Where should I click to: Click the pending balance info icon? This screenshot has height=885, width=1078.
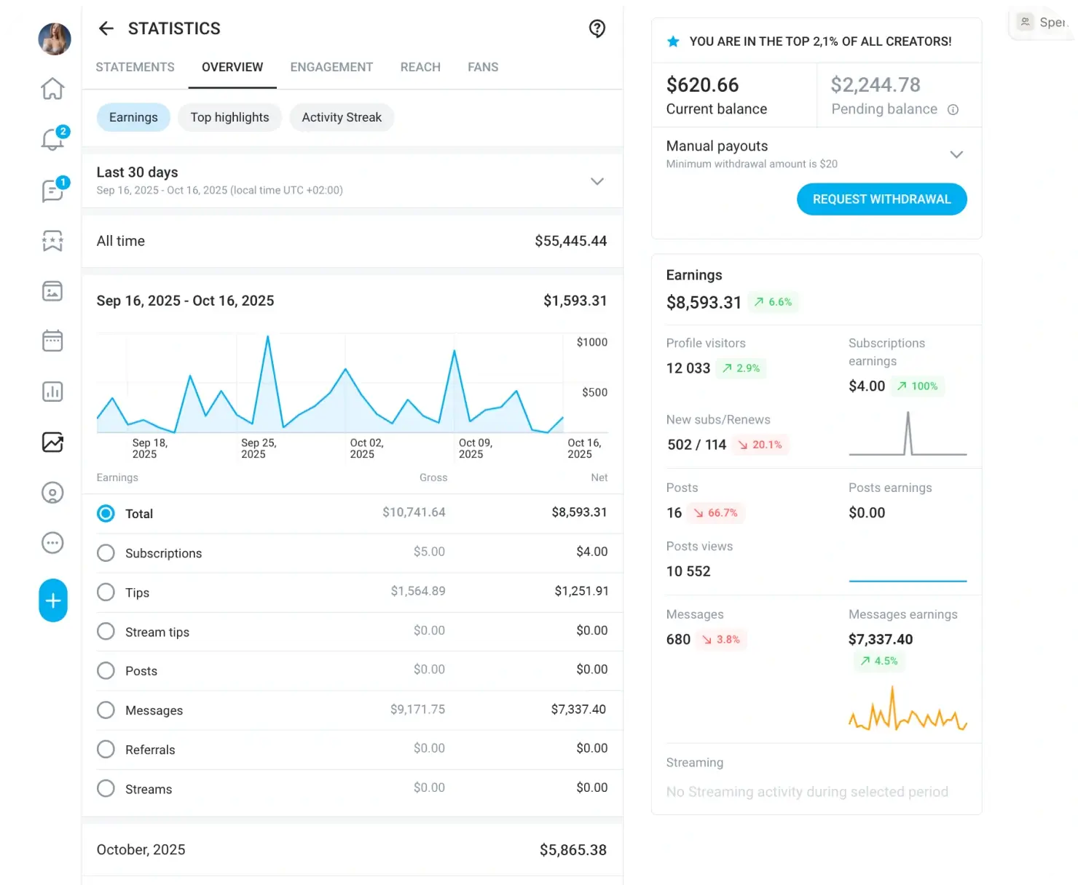coord(953,110)
